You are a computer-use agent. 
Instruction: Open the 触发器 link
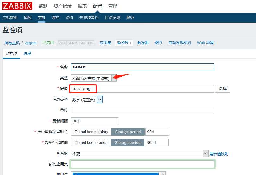click(143, 43)
